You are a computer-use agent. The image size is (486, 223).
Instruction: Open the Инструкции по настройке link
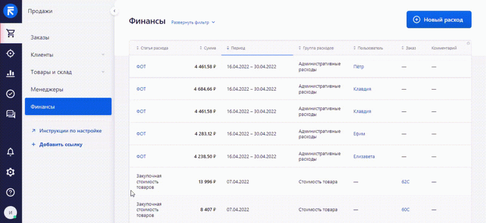(70, 130)
